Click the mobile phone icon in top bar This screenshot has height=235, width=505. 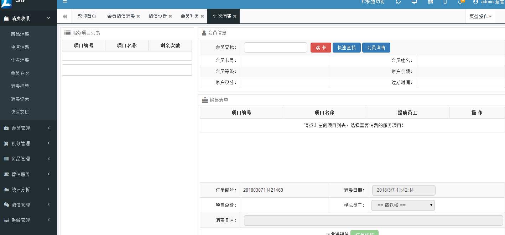445,2
